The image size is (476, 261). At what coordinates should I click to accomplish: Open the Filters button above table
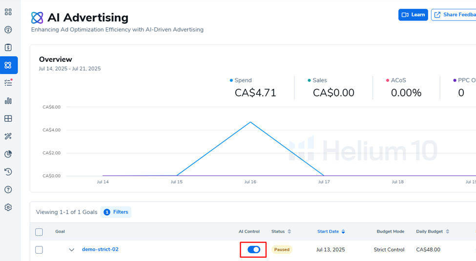click(x=116, y=212)
